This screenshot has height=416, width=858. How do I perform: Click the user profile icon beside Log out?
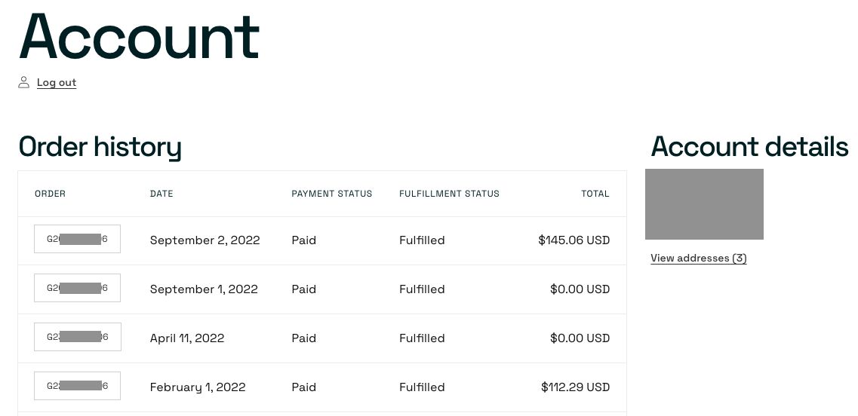tap(23, 83)
